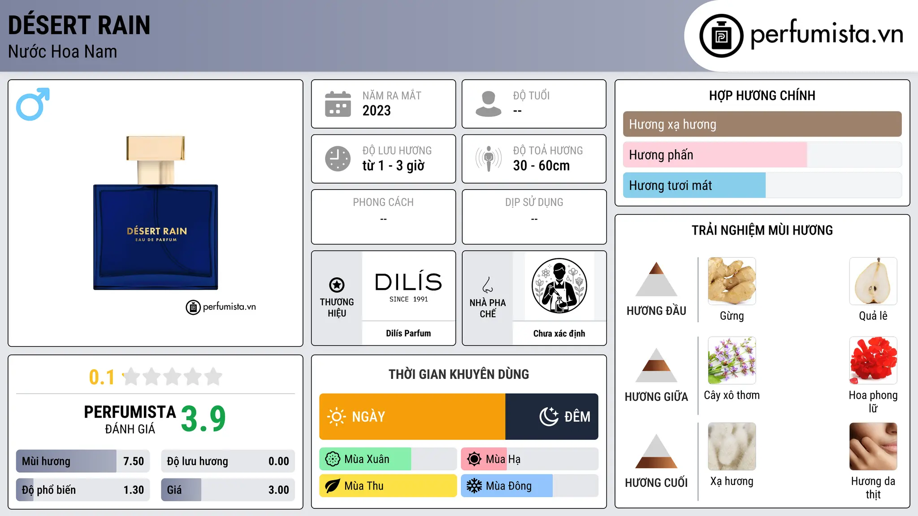Viewport: 918px width, 516px height.
Task: Click the Hương giữa pyramid icon
Action: [x=656, y=365]
